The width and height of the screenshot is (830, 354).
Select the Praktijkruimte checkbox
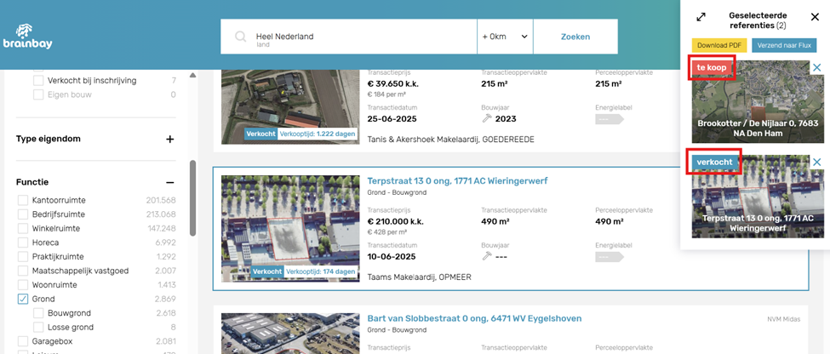coord(23,257)
